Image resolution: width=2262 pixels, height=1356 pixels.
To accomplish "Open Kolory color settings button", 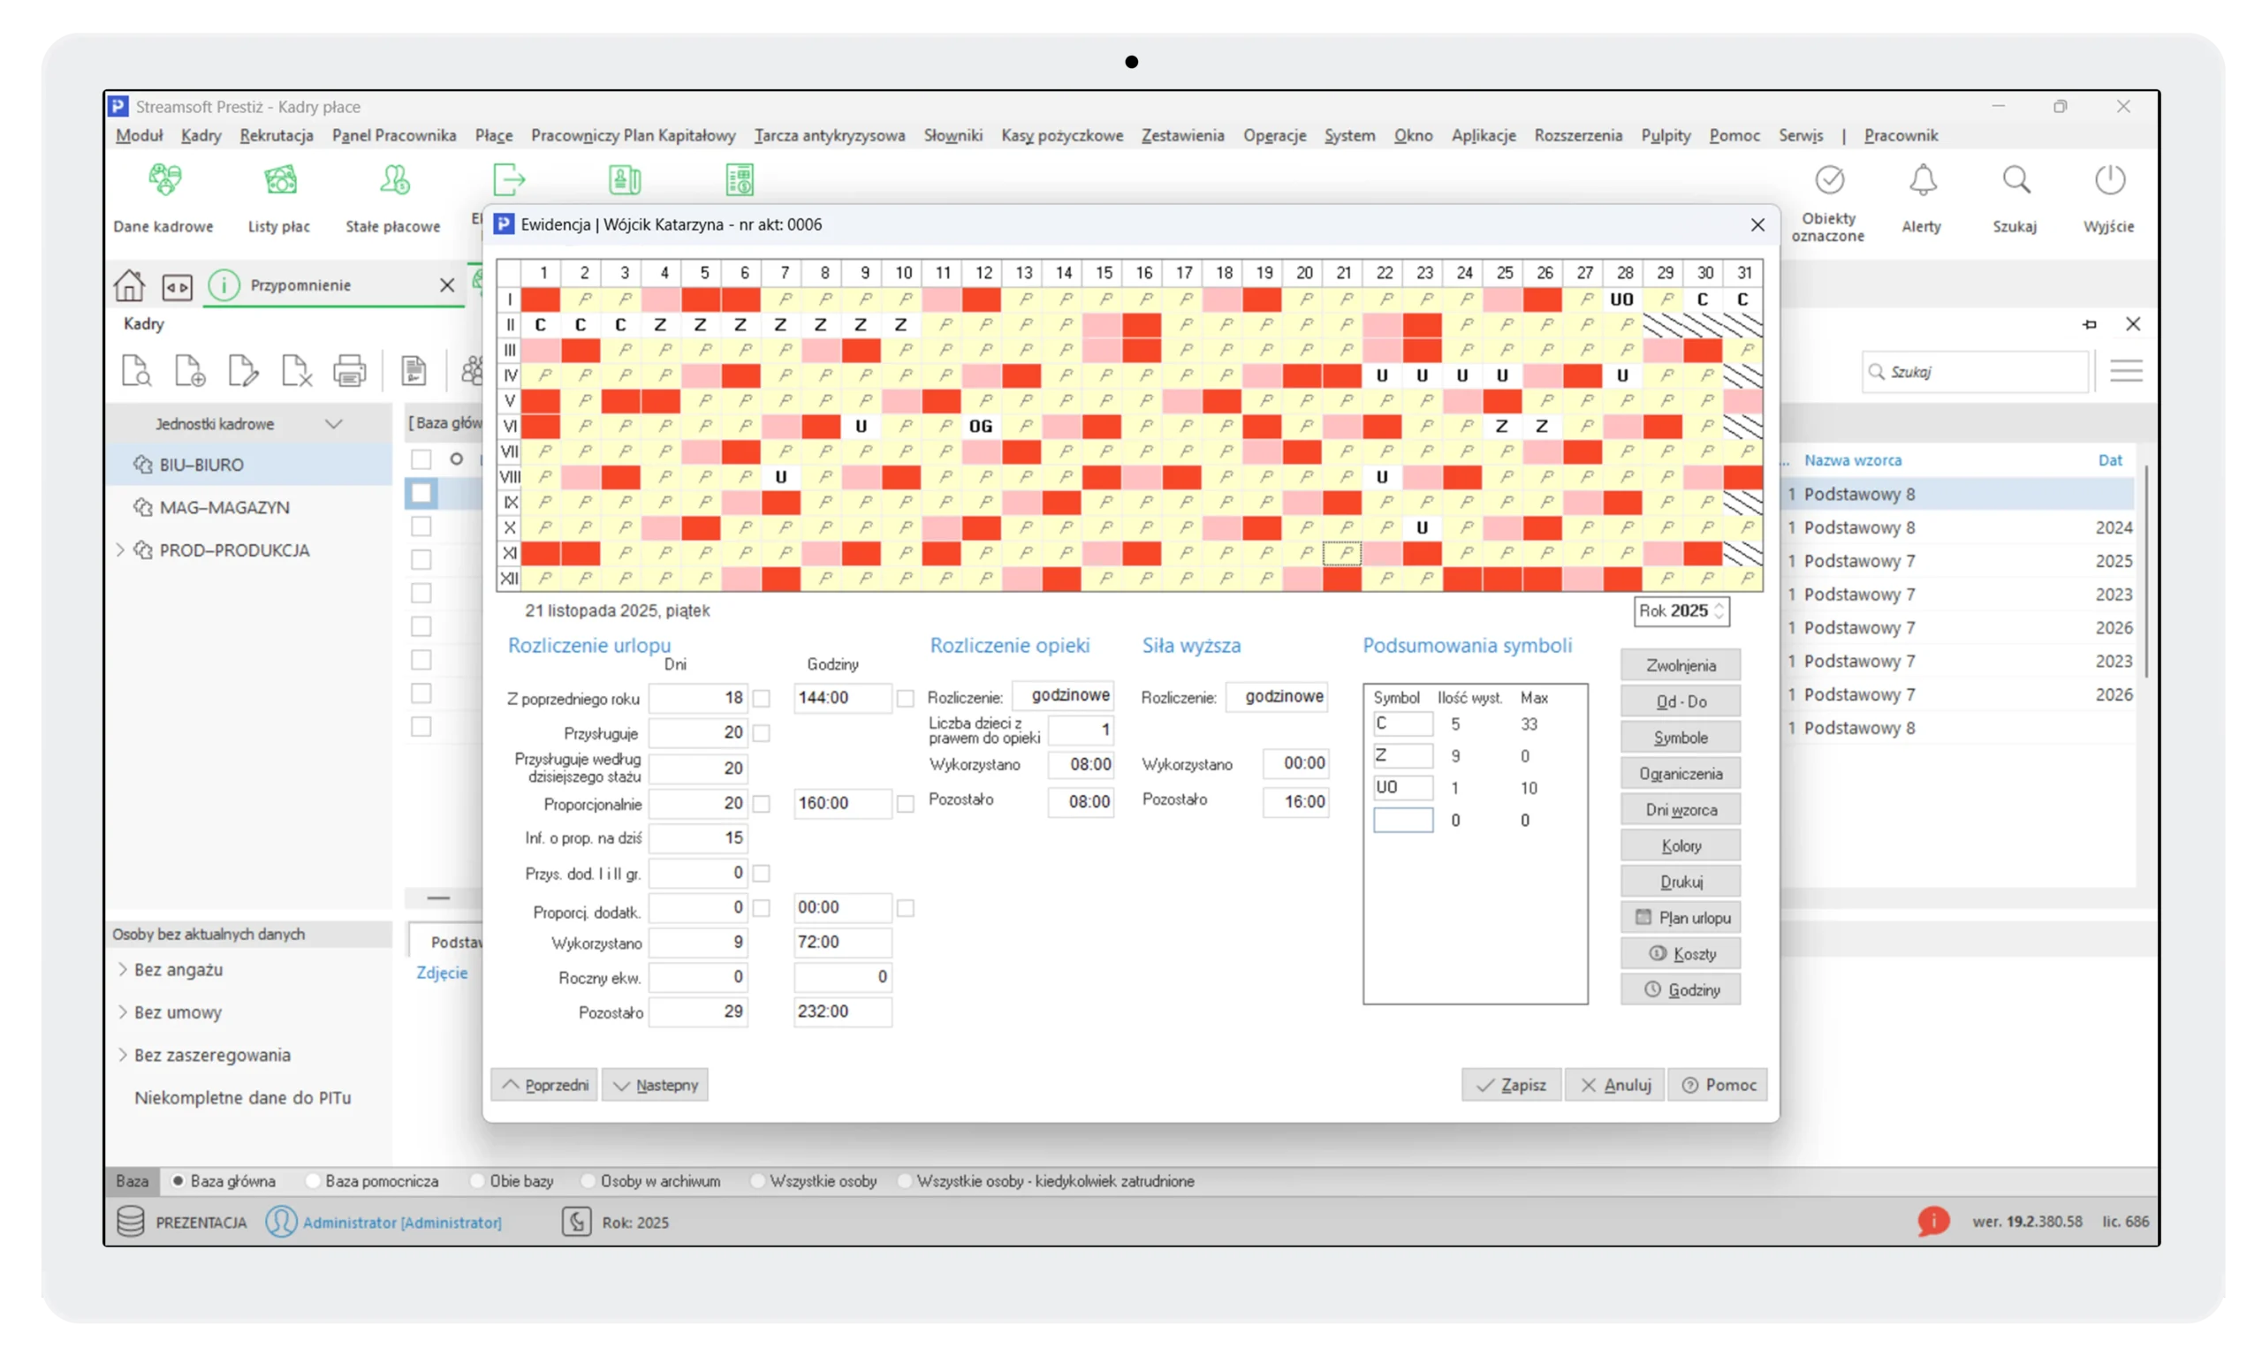I will (1680, 846).
